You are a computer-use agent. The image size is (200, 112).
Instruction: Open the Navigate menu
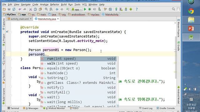coord(26,5)
